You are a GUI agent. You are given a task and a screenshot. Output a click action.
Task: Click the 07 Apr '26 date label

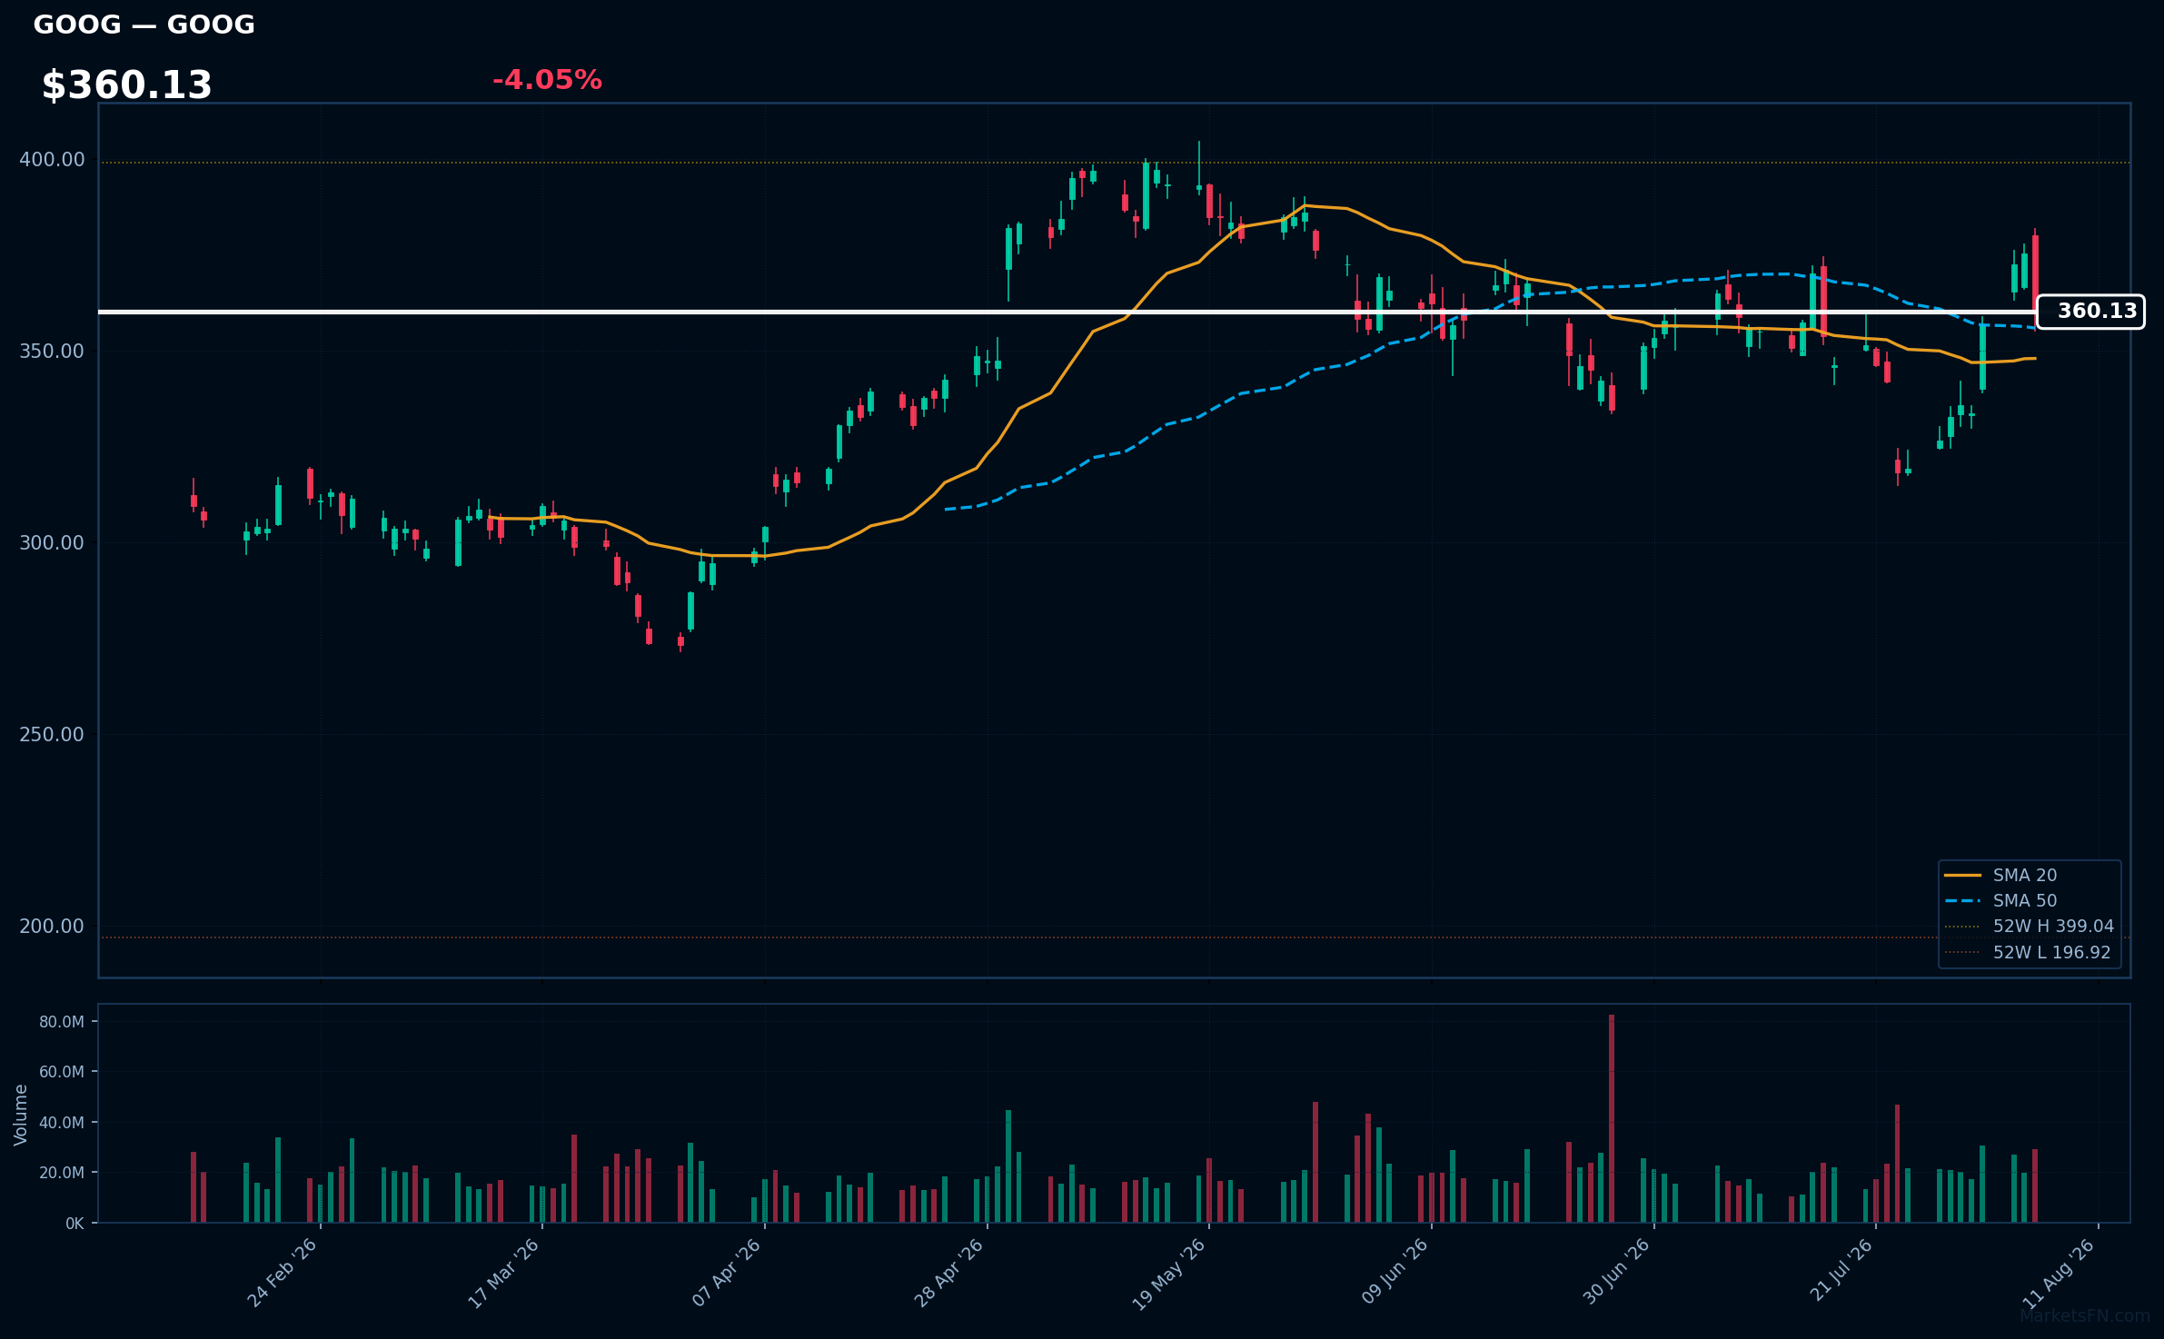tap(727, 1273)
